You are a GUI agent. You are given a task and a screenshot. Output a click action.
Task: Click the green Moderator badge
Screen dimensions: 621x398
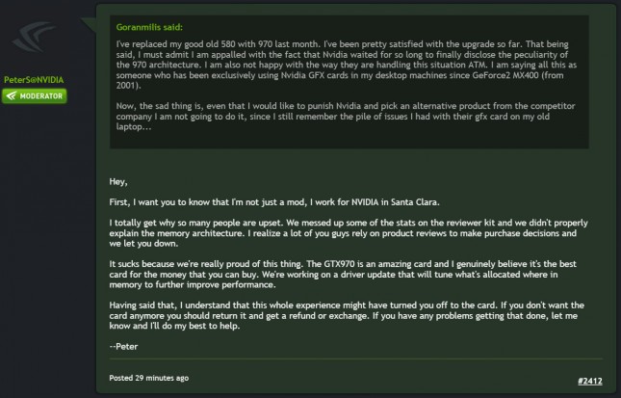pos(35,96)
